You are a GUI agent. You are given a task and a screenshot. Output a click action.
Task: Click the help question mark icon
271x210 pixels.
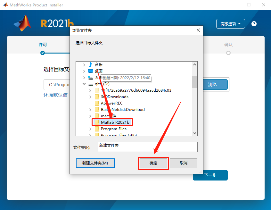(254, 24)
